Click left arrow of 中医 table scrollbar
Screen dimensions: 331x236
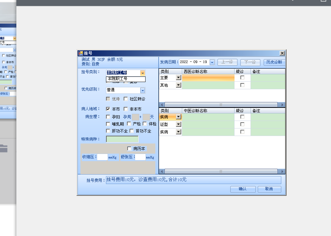coord(162,172)
